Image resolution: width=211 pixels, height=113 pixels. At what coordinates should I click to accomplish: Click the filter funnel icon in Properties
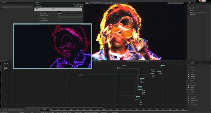[x=37, y=6]
